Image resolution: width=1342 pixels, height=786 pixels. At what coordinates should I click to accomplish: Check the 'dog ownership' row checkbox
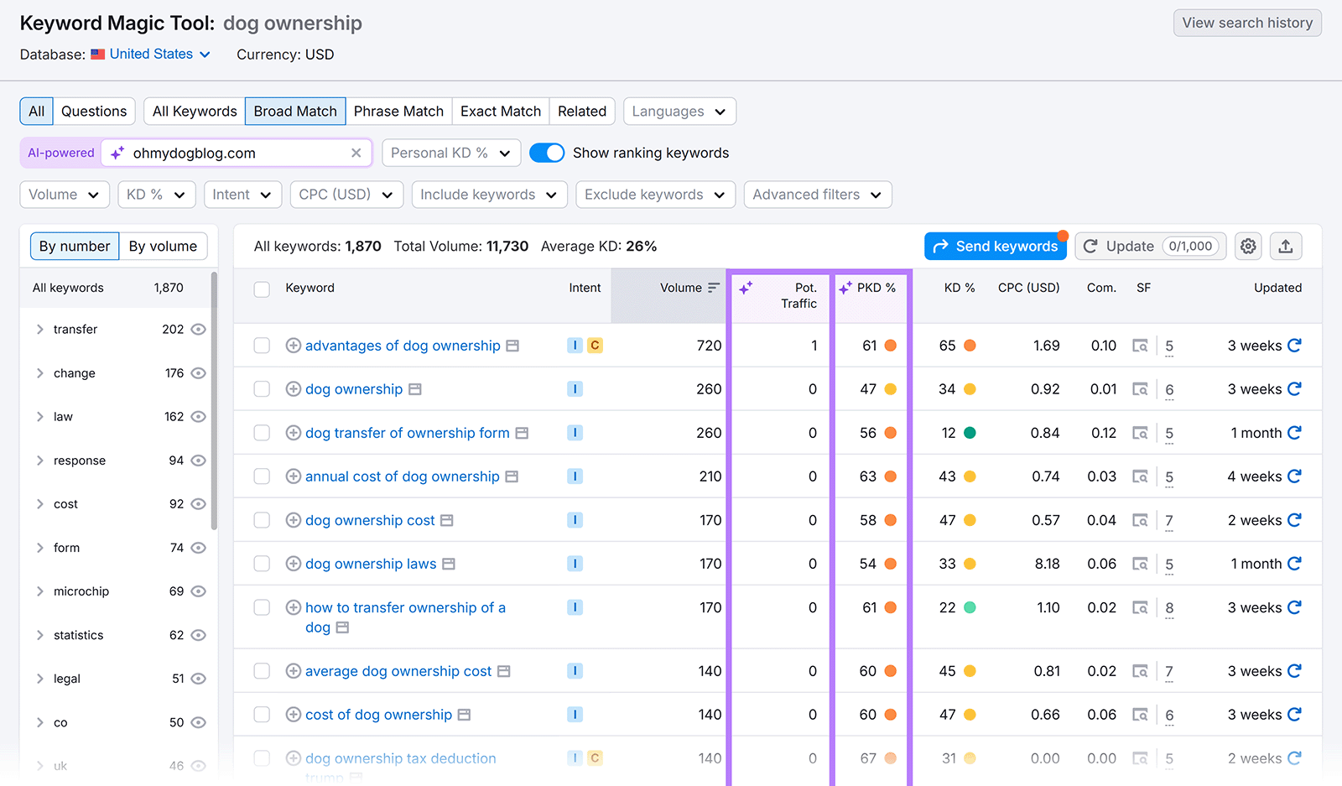(x=262, y=389)
